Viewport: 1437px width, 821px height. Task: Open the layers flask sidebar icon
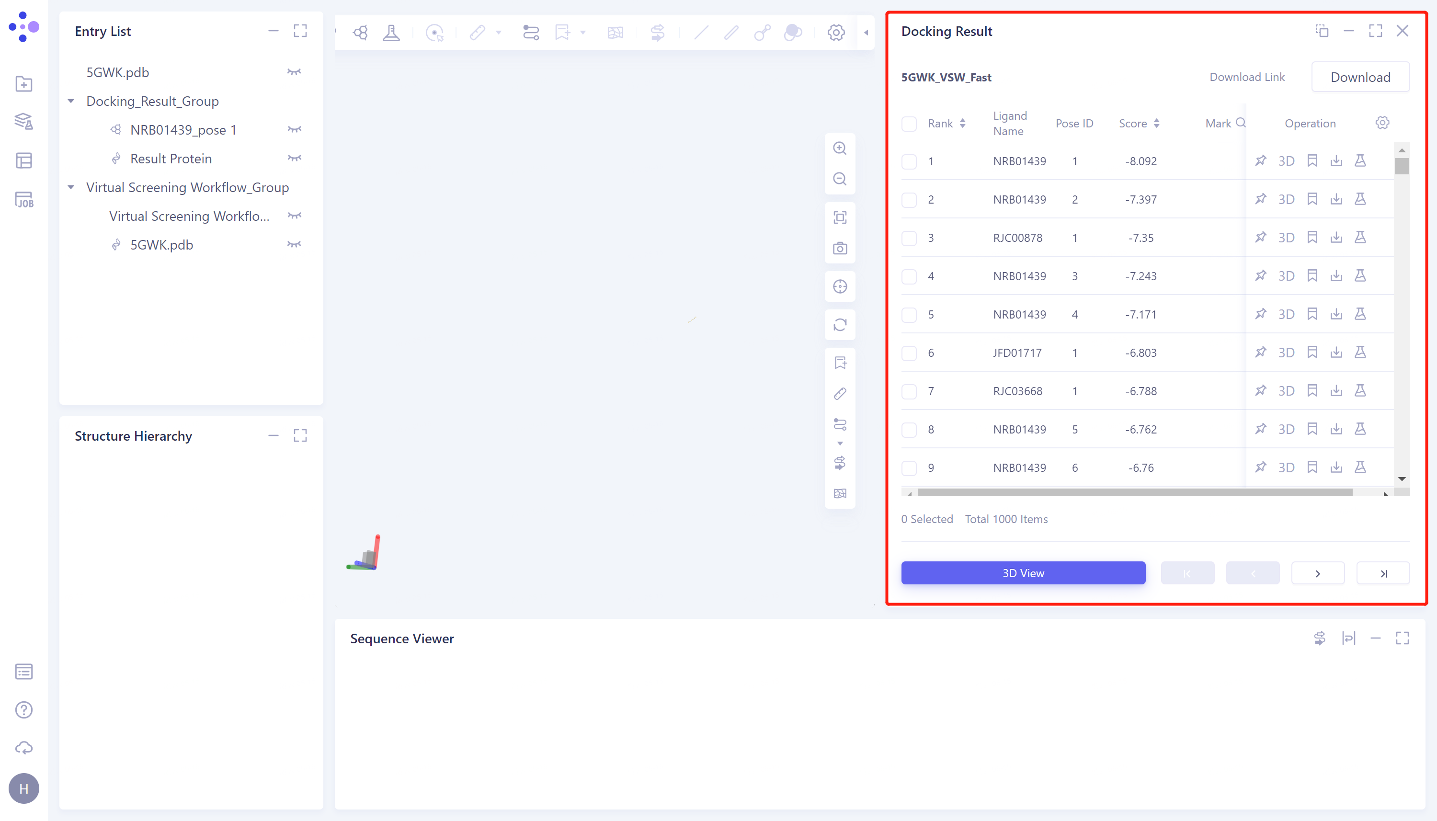[x=23, y=122]
